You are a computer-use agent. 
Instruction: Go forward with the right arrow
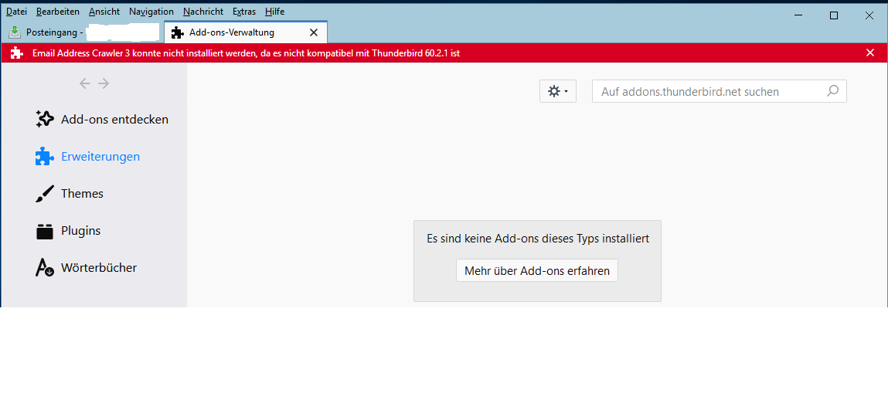click(103, 83)
